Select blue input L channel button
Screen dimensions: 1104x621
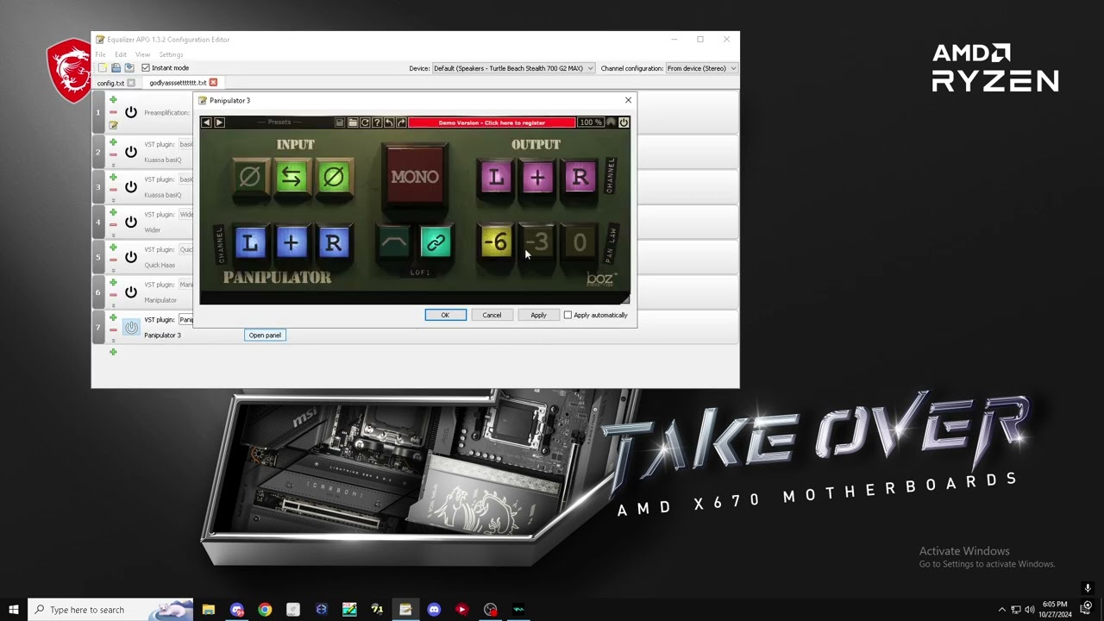tap(249, 243)
